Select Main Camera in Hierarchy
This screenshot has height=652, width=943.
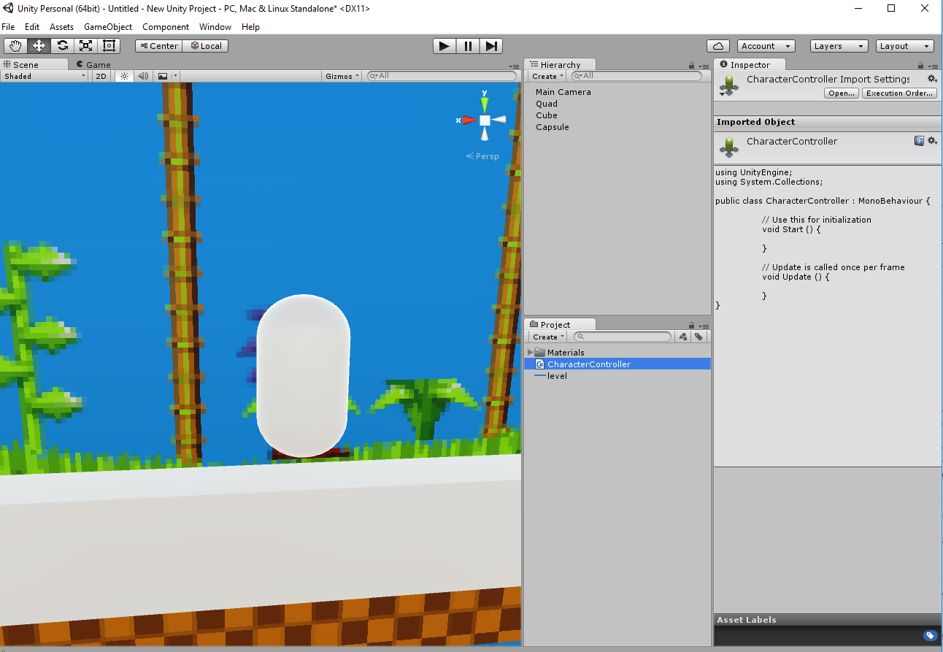pos(563,92)
